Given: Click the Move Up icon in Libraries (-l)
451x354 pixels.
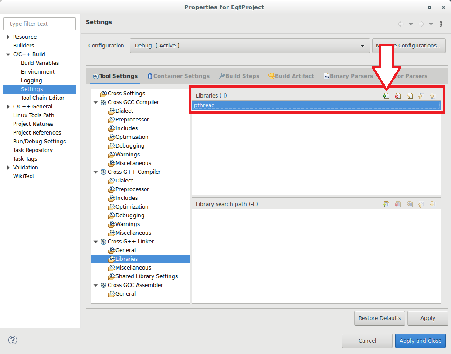Looking at the screenshot, I should coord(421,96).
